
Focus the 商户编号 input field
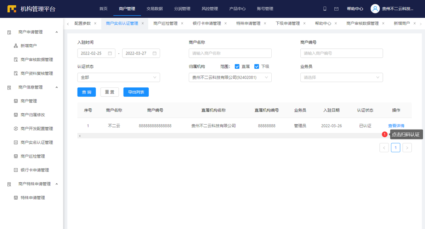point(341,53)
